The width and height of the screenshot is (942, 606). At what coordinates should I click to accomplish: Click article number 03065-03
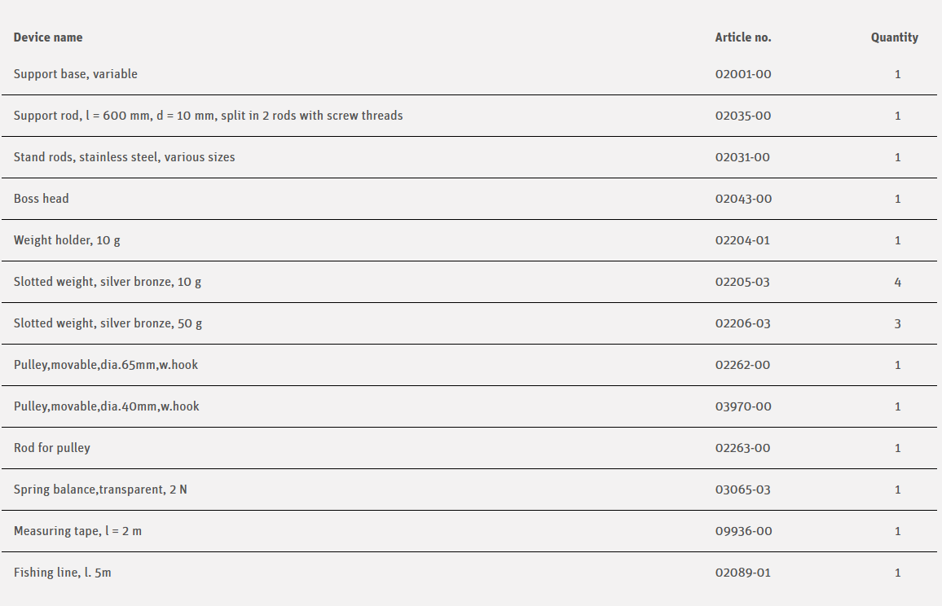click(x=742, y=490)
